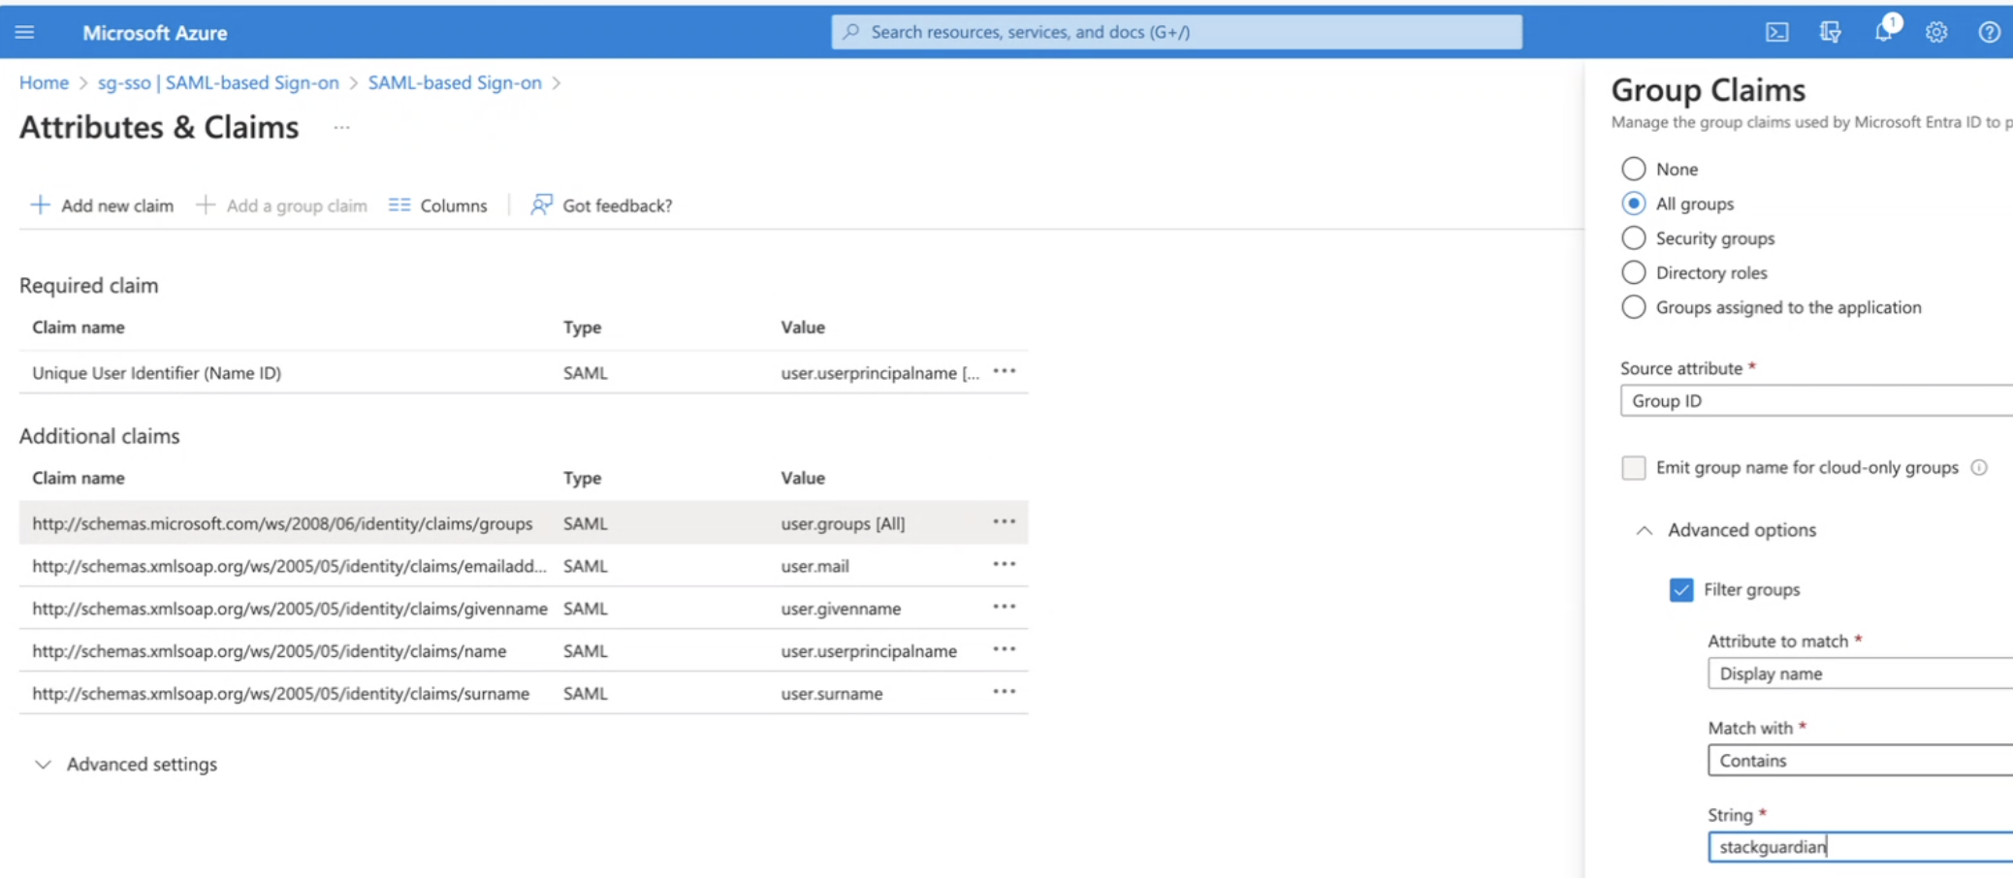Open the Attribute to match dropdown
2013x878 pixels.
(1859, 674)
